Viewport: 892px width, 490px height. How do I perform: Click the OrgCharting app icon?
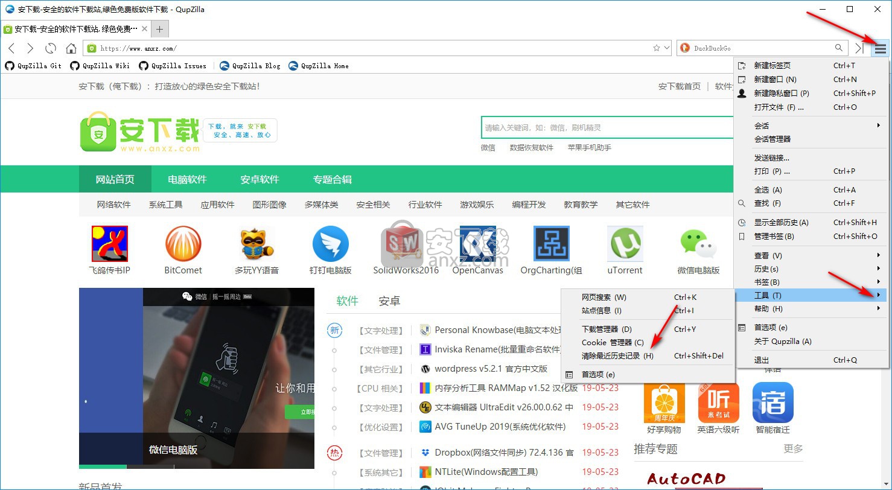pos(551,244)
